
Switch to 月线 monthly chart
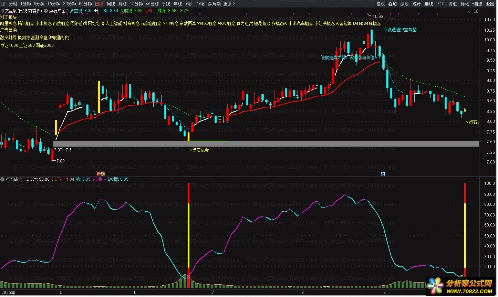coord(123,4)
